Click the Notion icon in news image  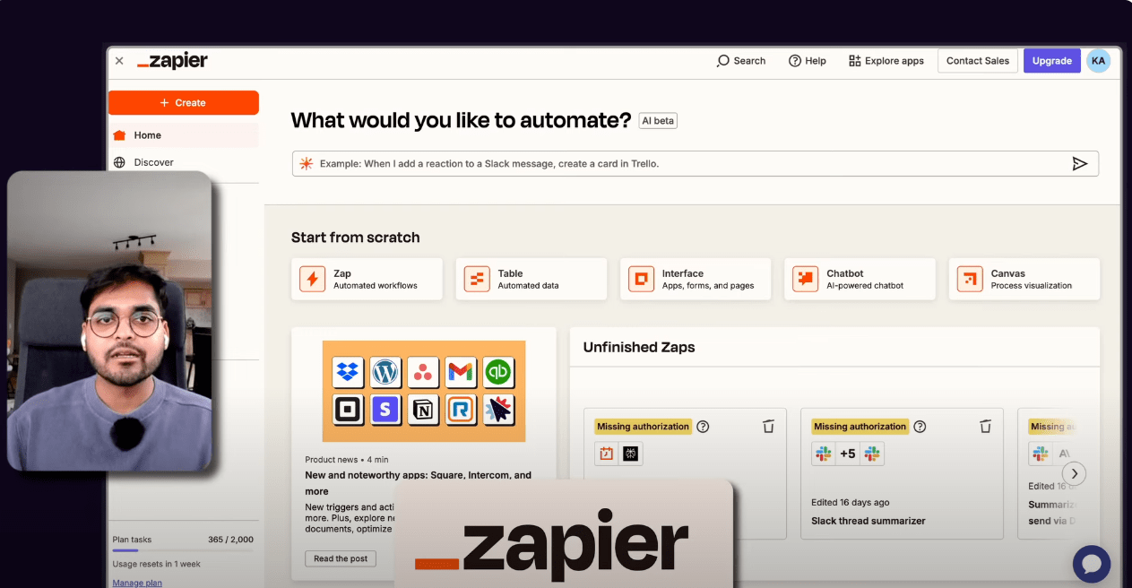[422, 410]
